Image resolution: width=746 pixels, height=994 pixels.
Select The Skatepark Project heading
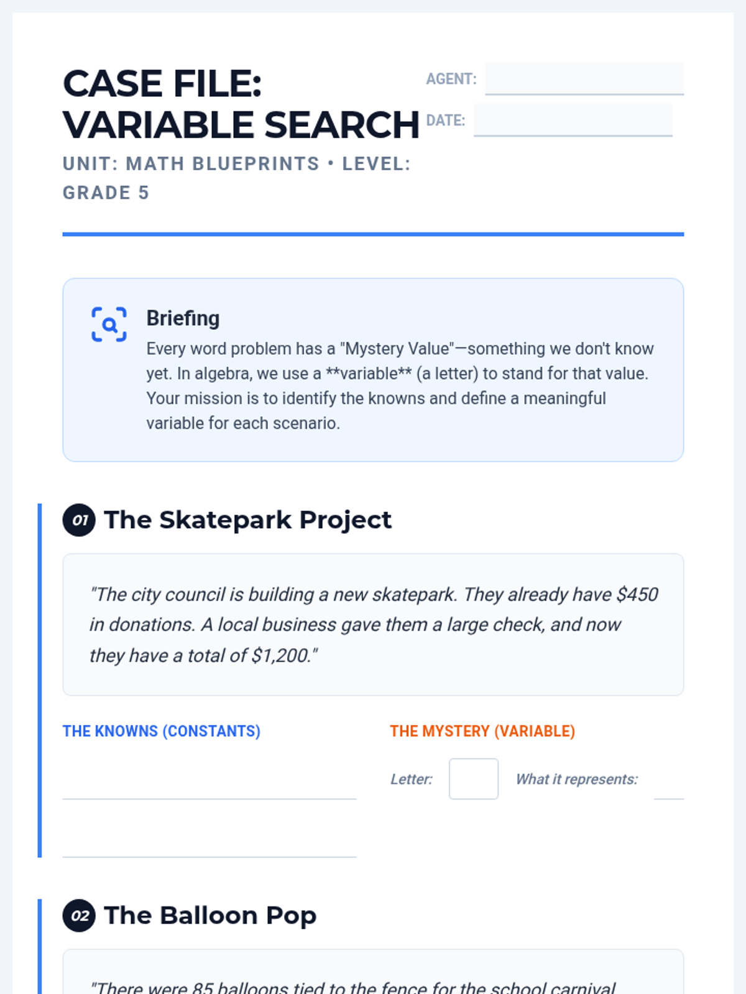(x=247, y=520)
